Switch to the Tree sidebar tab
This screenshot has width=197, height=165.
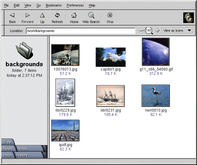[x=7, y=142]
